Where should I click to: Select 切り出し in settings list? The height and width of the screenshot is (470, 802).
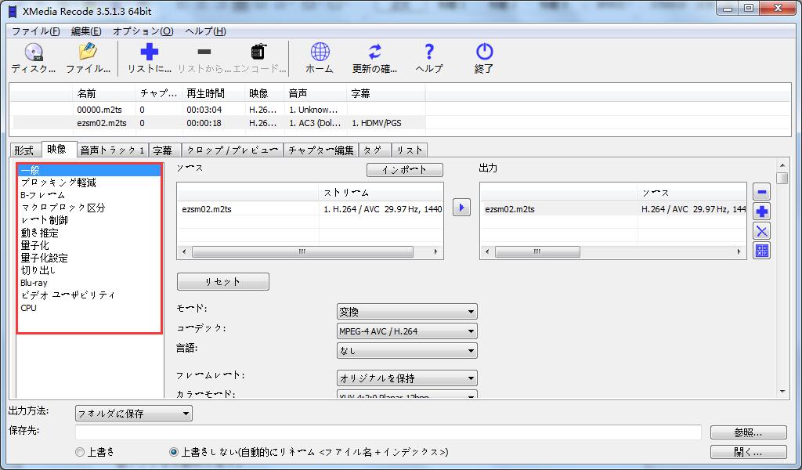click(x=89, y=270)
